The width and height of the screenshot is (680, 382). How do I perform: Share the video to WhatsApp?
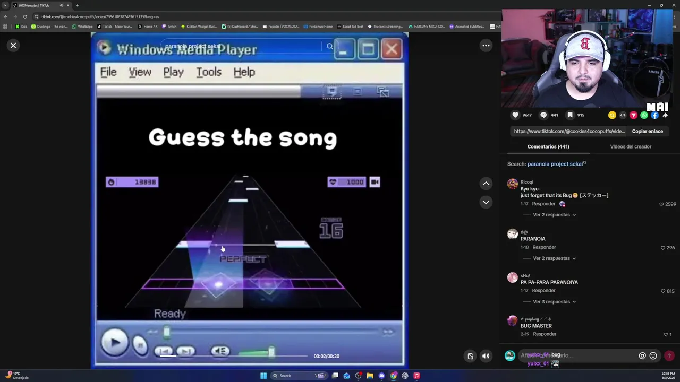[x=644, y=115]
